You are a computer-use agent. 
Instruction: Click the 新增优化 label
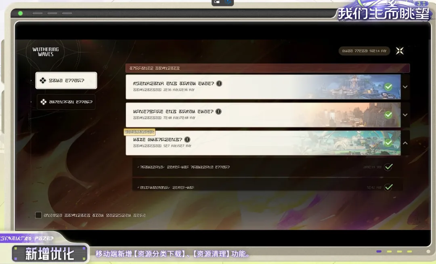pos(50,254)
